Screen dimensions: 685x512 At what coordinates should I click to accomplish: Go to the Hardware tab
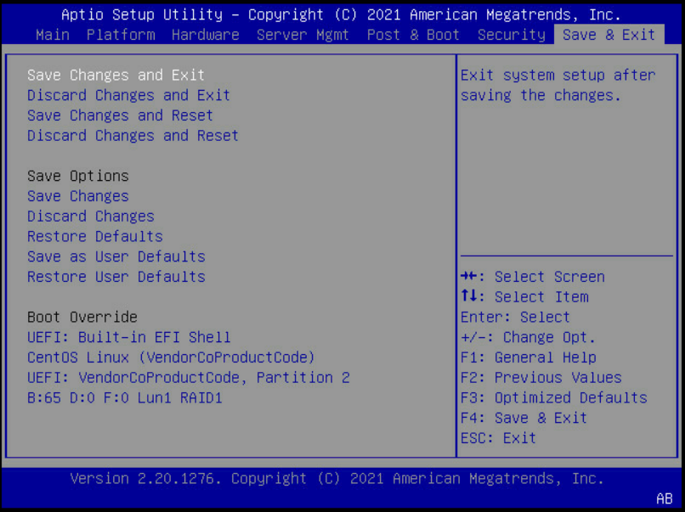pos(205,35)
